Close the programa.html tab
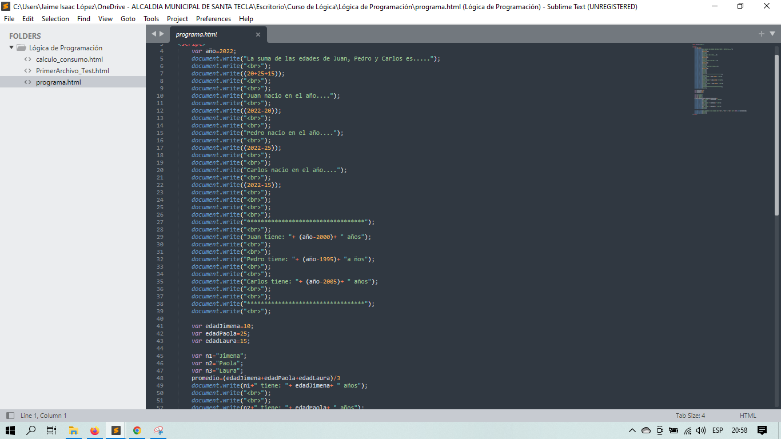 point(258,35)
